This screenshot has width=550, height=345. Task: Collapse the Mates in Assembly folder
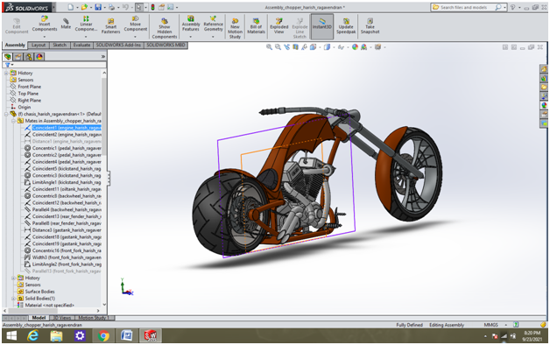pyautogui.click(x=13, y=121)
